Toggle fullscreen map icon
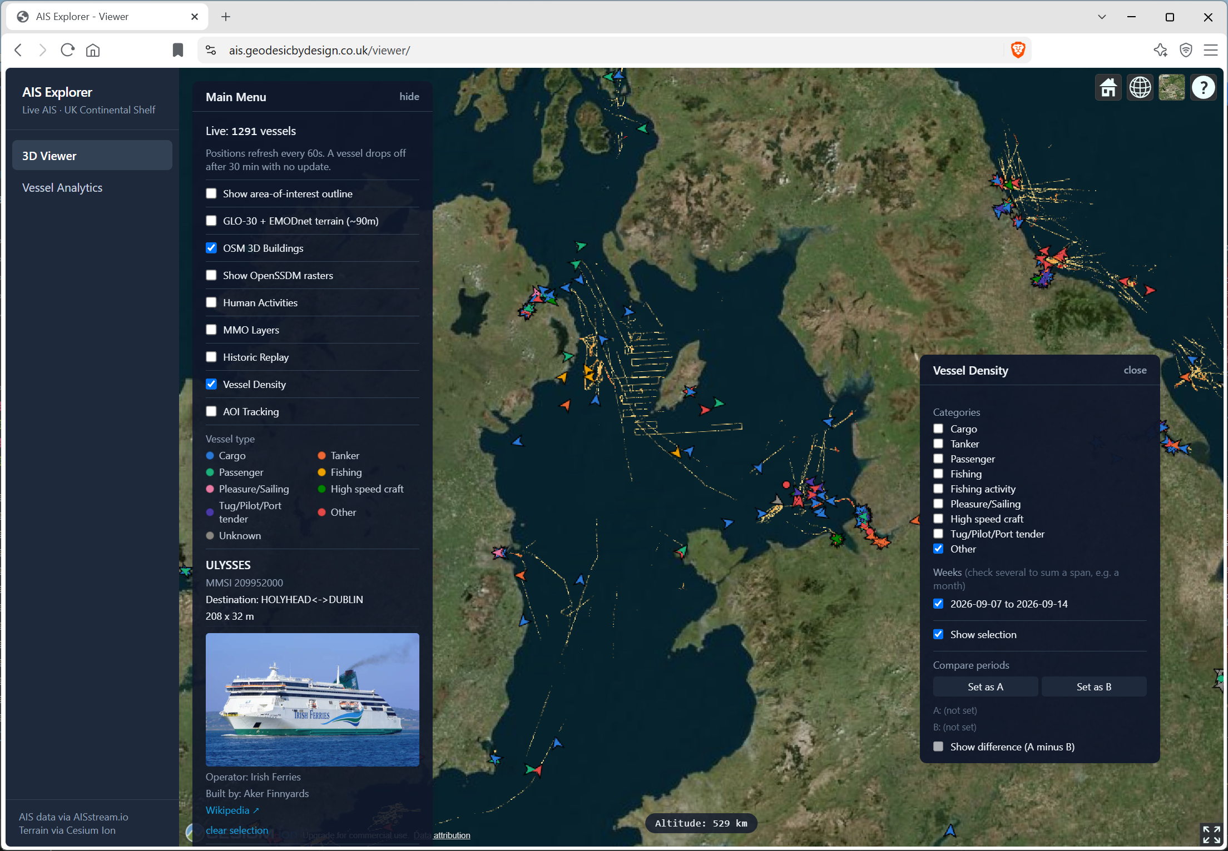 (1211, 834)
